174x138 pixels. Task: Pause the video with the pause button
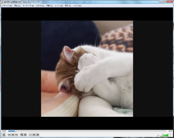4,135
